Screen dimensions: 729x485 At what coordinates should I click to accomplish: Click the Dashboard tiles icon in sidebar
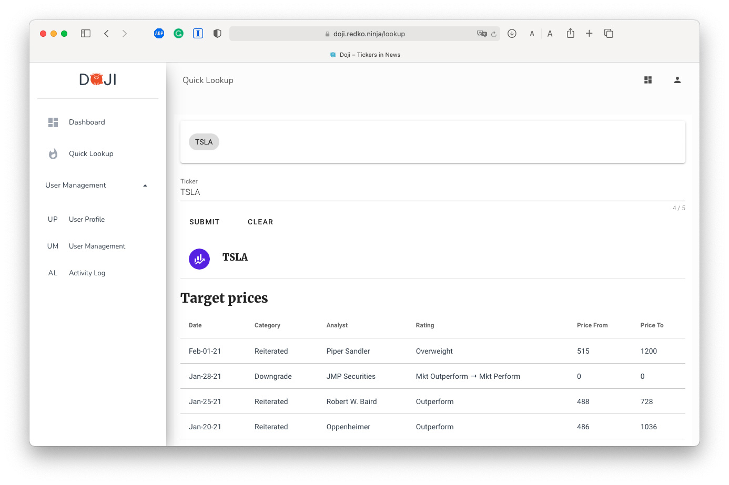pyautogui.click(x=53, y=122)
